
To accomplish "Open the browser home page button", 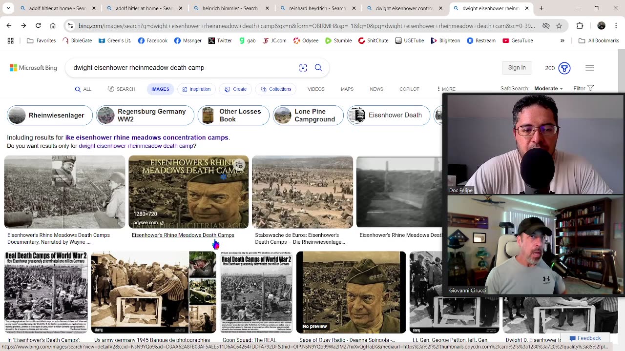I will click(53, 26).
